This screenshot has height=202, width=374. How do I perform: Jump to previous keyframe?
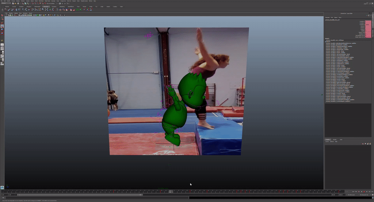359,191
